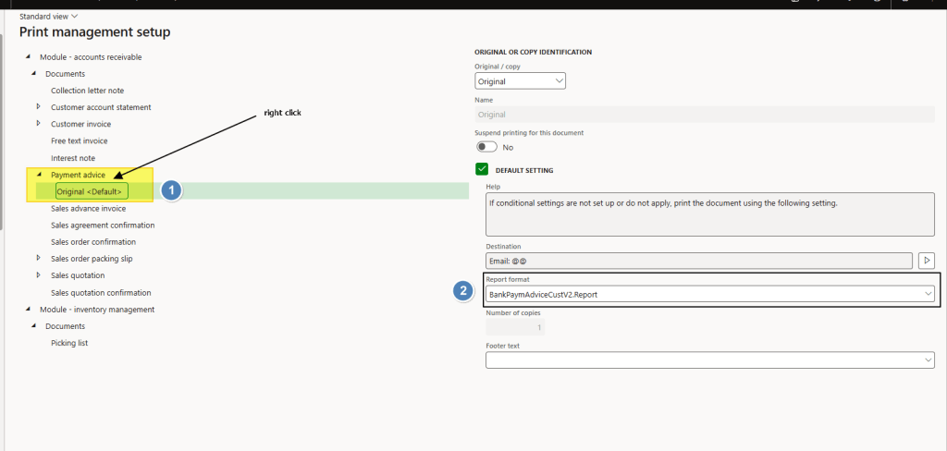Click the Number of copies field
The height and width of the screenshot is (451, 947).
pyautogui.click(x=515, y=327)
